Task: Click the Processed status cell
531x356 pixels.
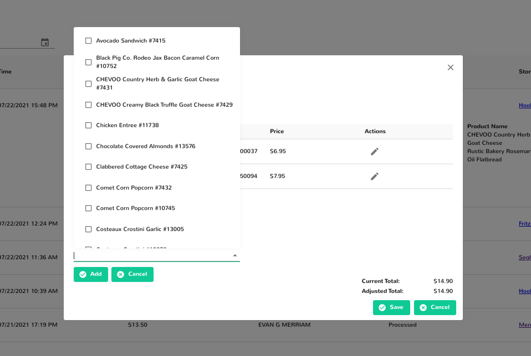Action: pyautogui.click(x=402, y=325)
